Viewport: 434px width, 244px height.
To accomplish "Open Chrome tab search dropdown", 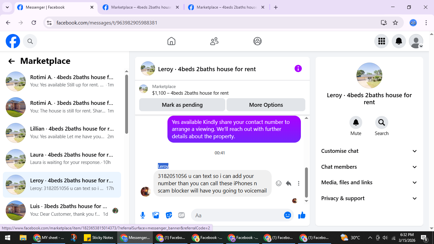I will 7,7.
